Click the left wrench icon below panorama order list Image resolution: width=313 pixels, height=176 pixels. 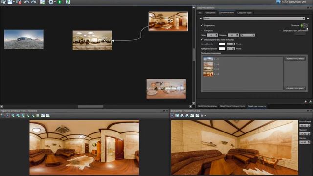(x=306, y=102)
